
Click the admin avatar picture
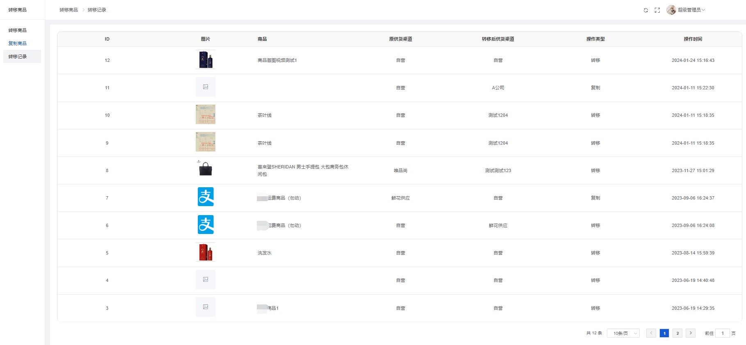tap(671, 10)
